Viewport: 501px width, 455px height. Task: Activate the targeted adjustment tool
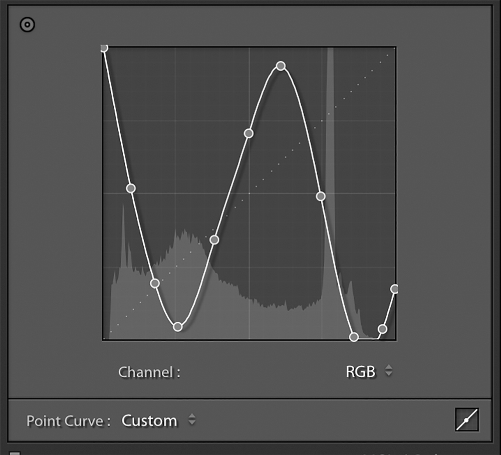(27, 24)
